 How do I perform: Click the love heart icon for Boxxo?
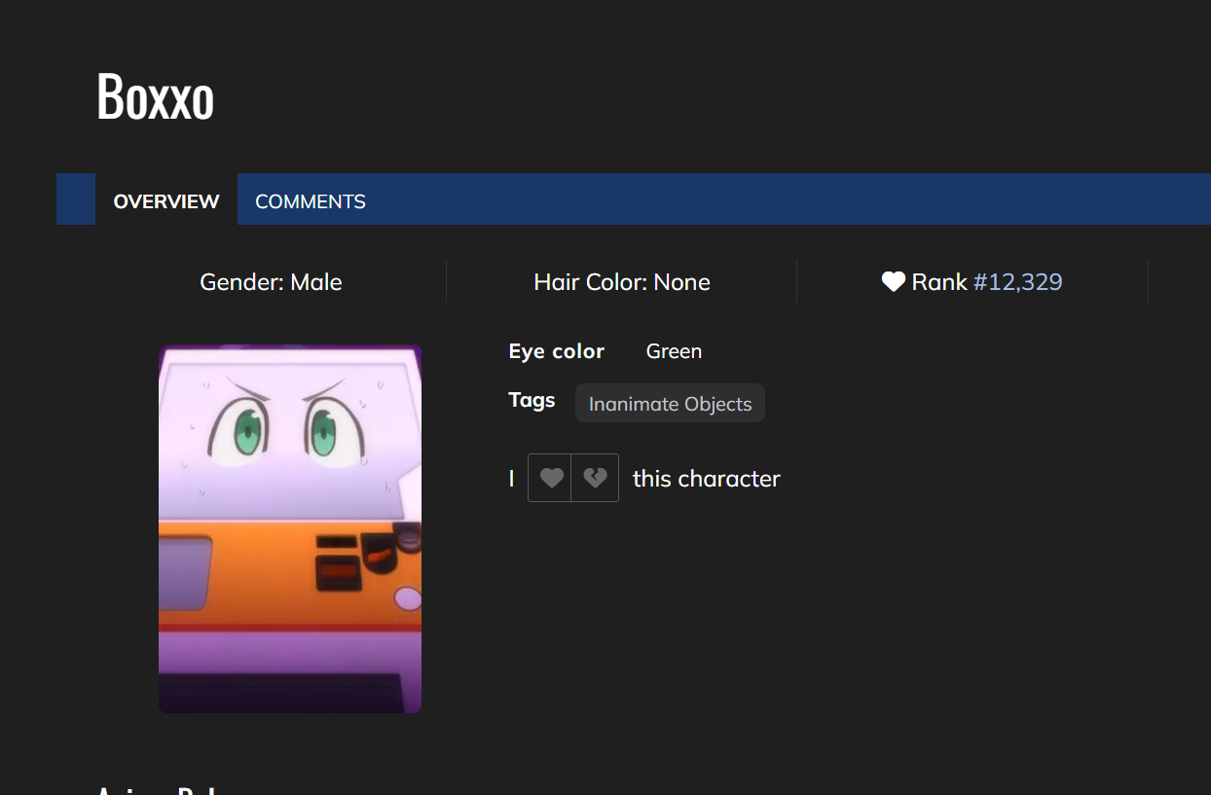551,478
